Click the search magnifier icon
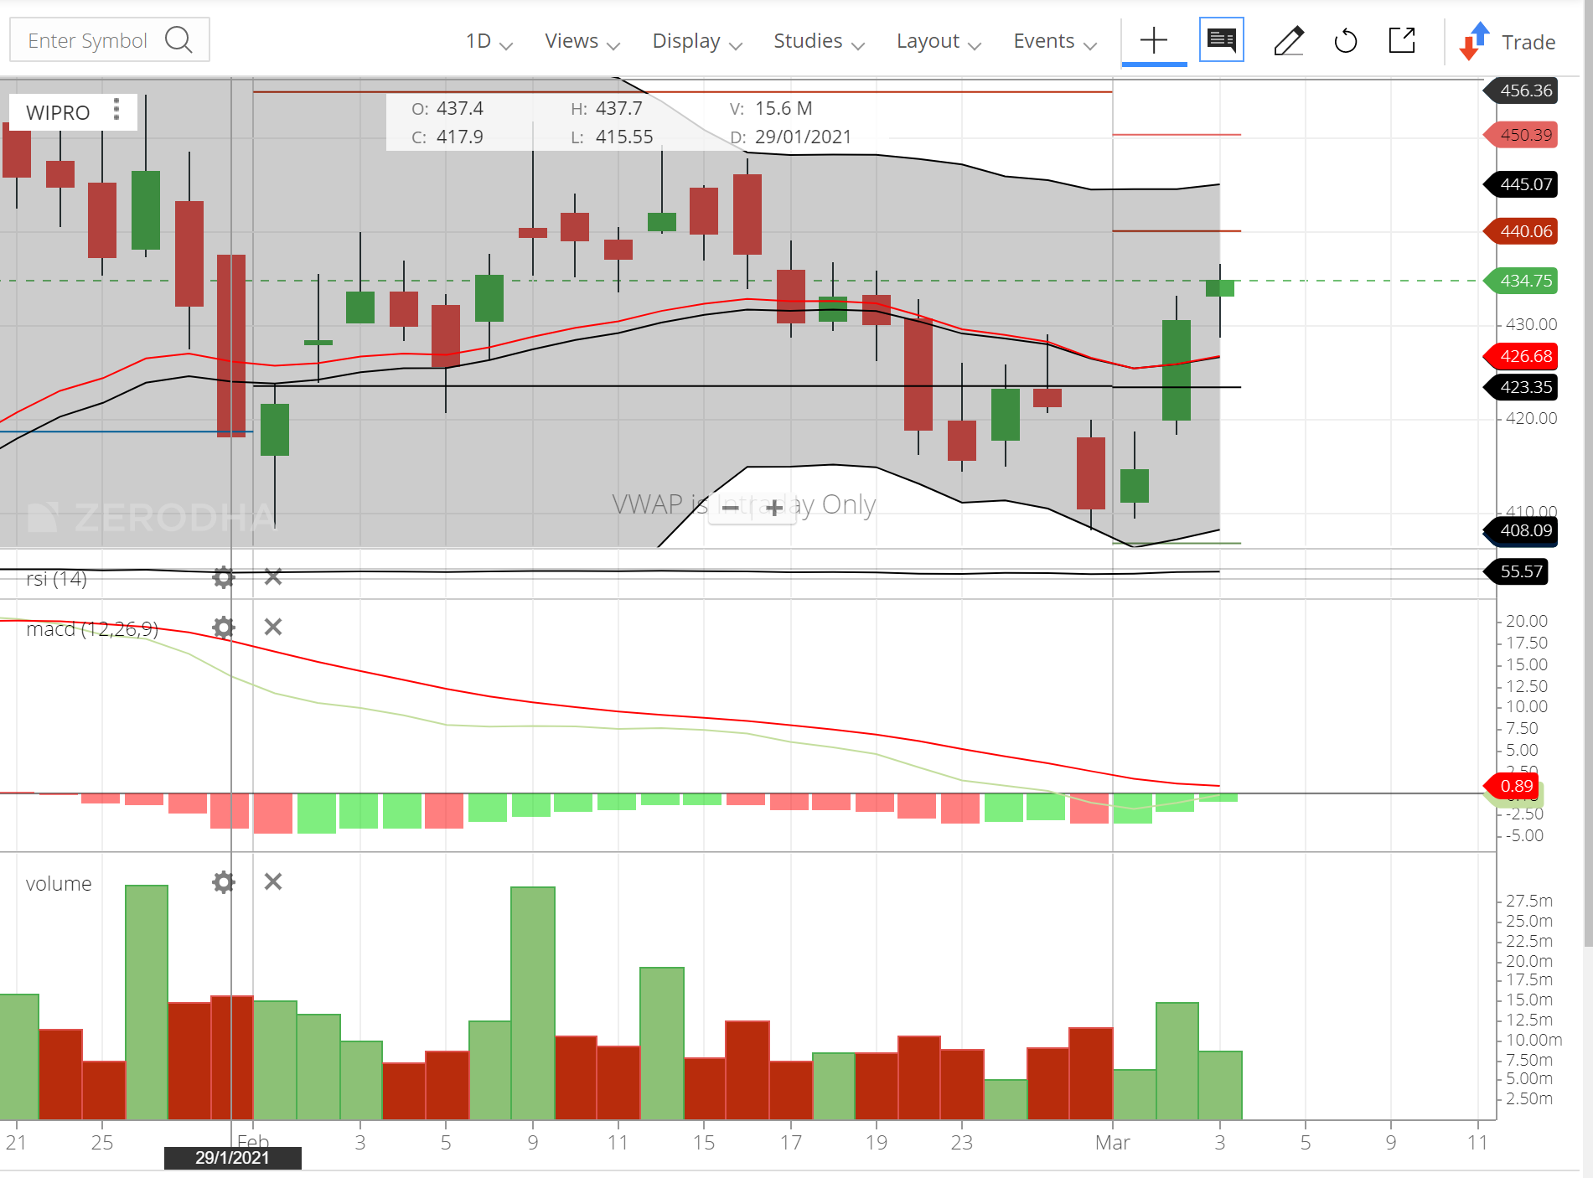The width and height of the screenshot is (1593, 1178). coord(178,39)
